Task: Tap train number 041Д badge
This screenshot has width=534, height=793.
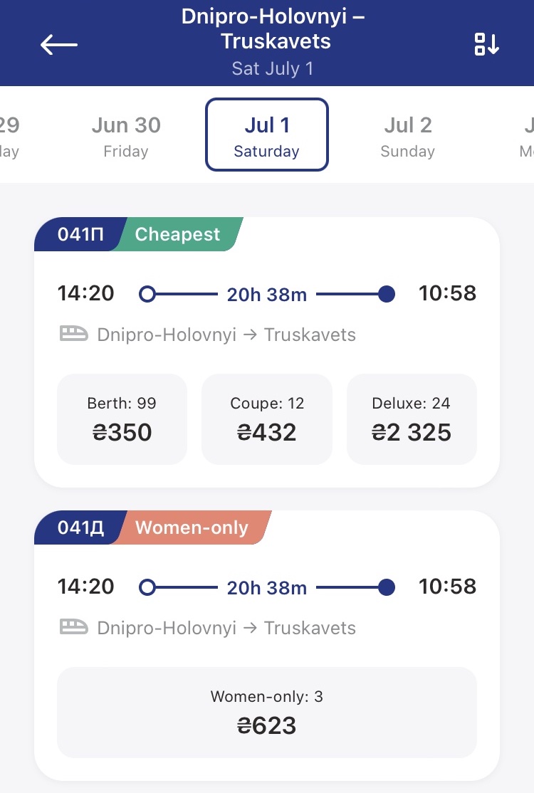Action: click(x=80, y=527)
